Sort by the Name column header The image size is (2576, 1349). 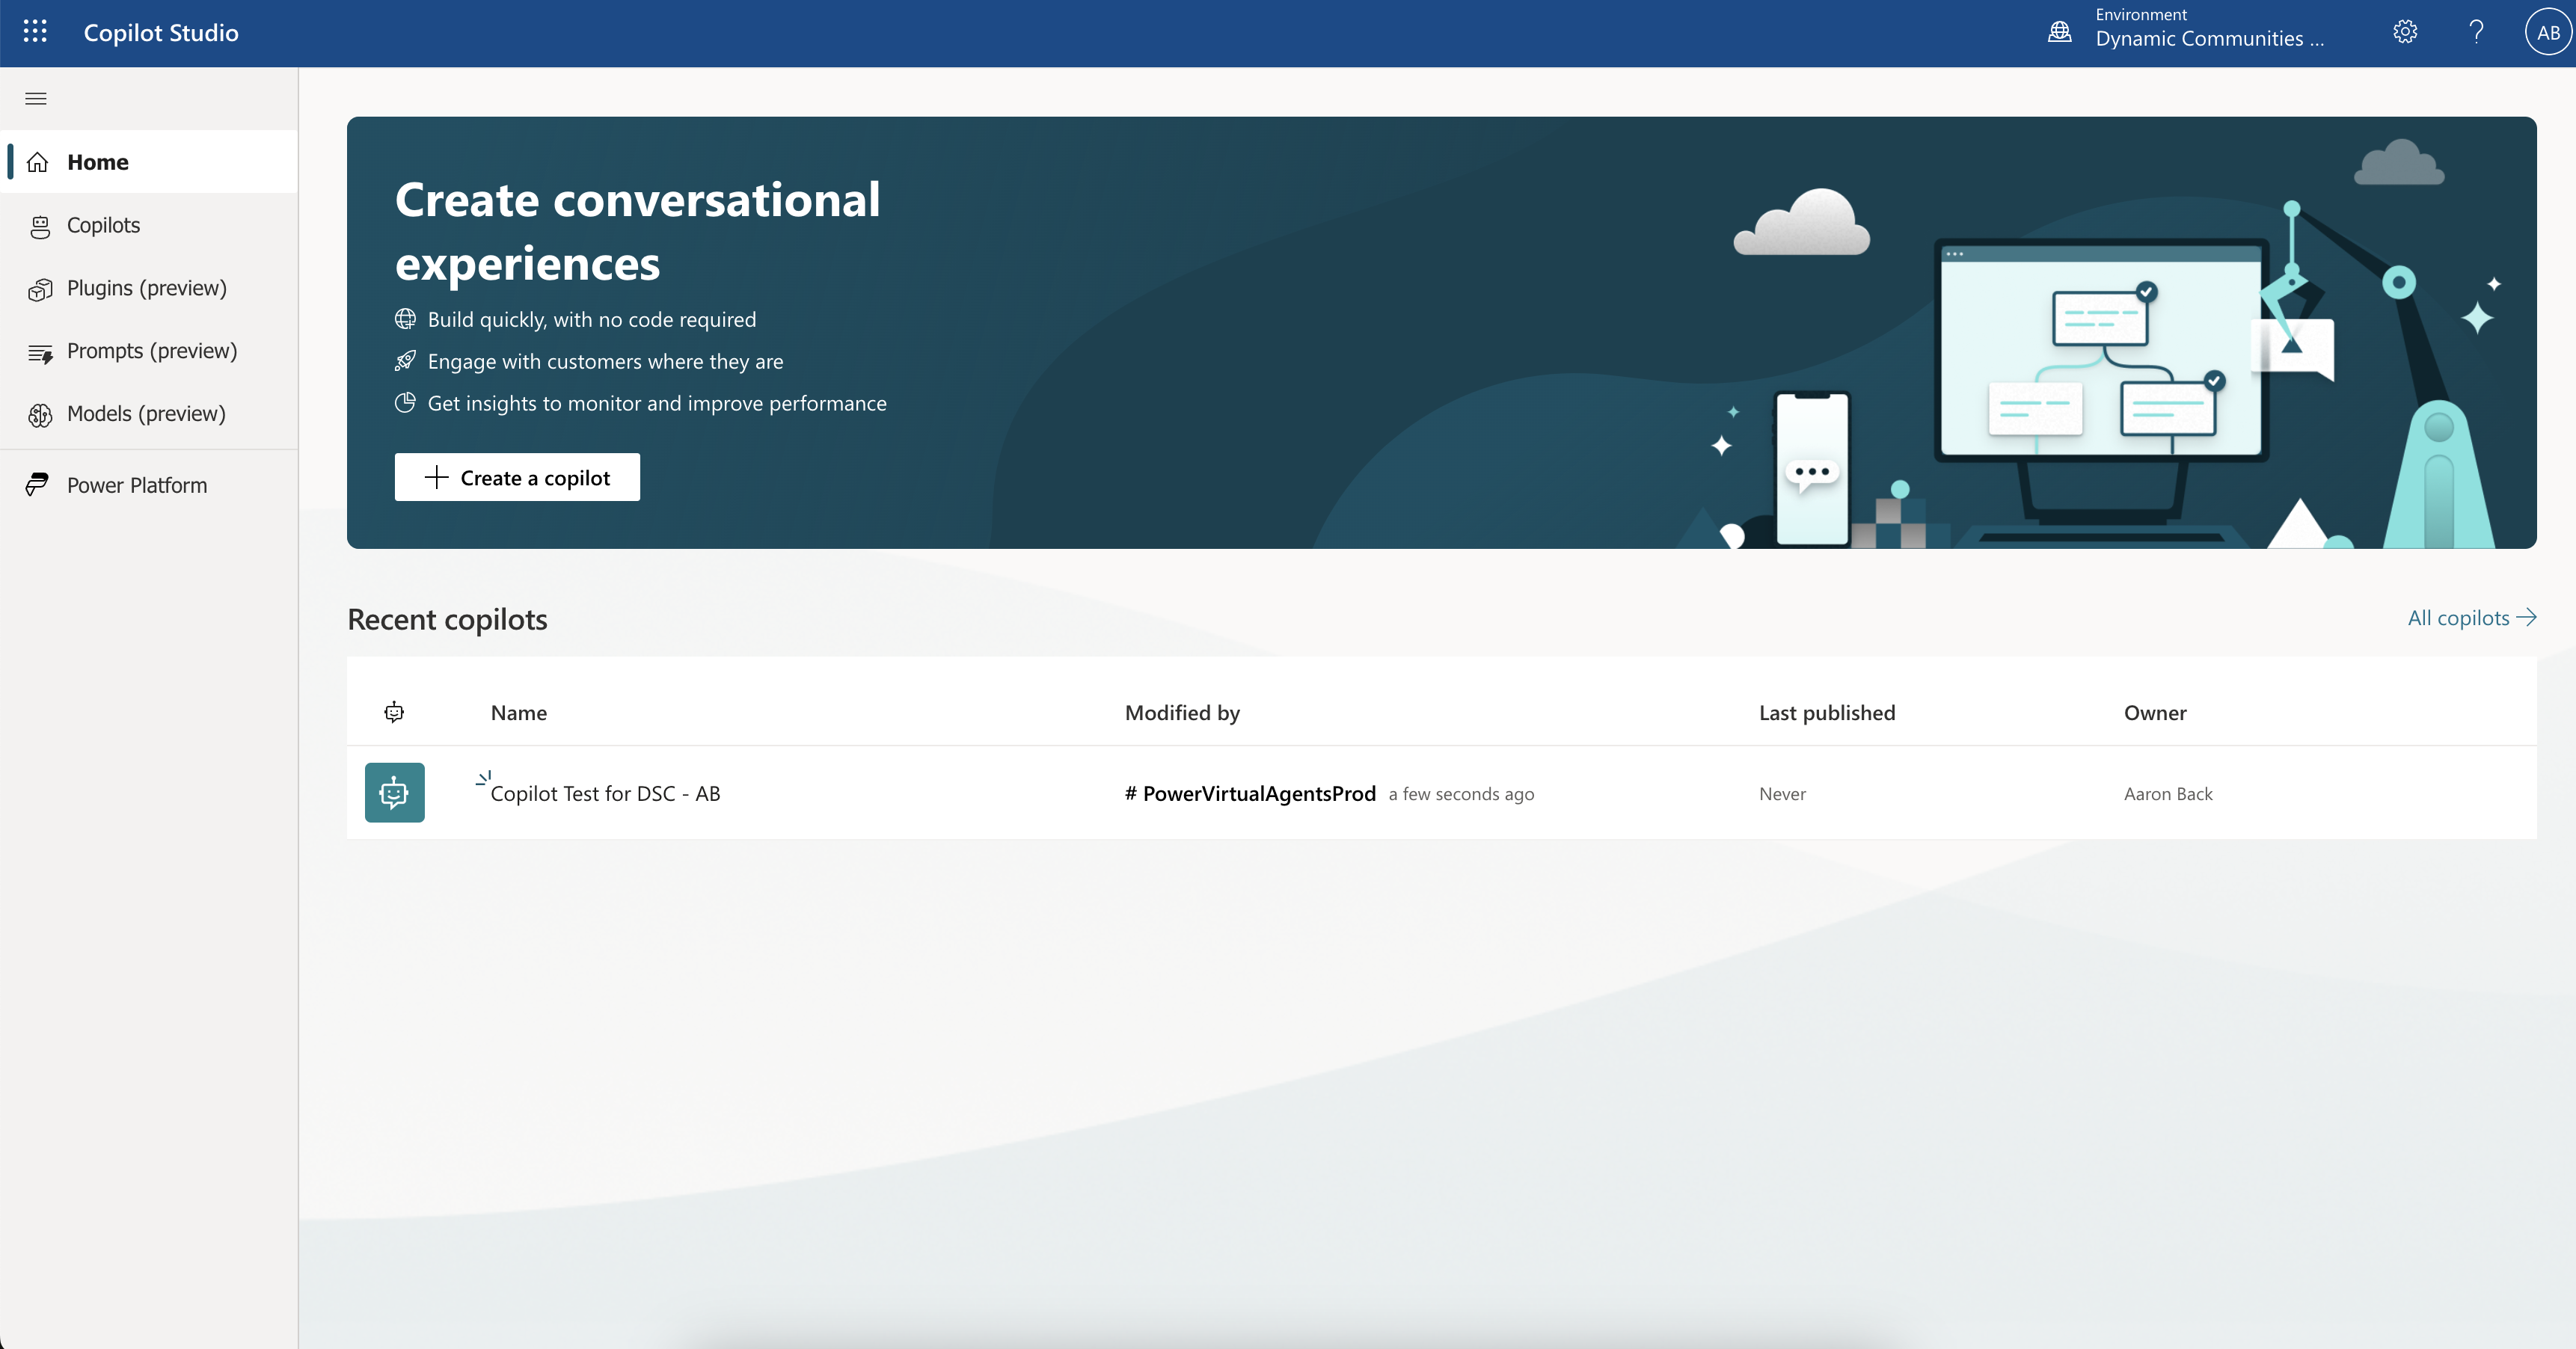[519, 712]
